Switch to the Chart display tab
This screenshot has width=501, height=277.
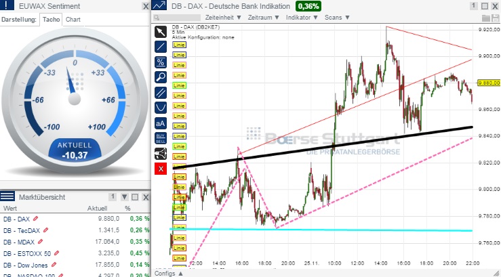(x=73, y=20)
